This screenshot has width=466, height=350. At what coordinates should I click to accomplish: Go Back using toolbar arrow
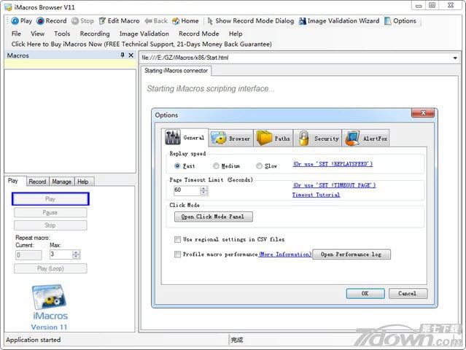click(x=156, y=21)
